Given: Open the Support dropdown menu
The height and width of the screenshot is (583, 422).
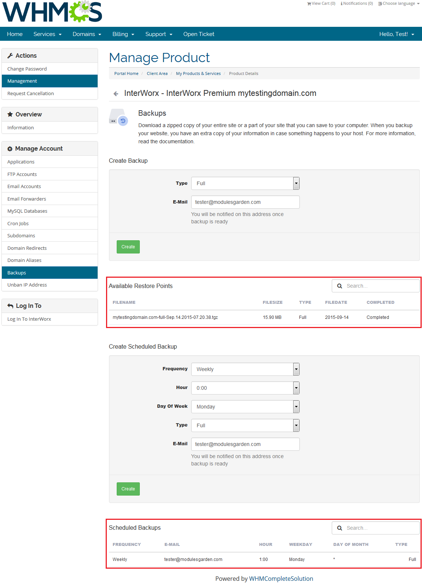Looking at the screenshot, I should click(x=159, y=34).
